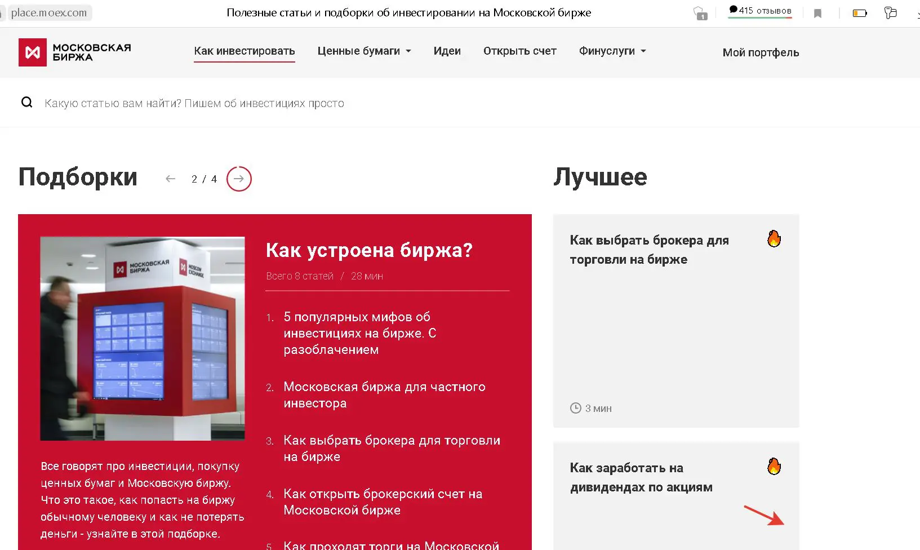
Task: Click fire icon on dividends card
Action: 774,467
